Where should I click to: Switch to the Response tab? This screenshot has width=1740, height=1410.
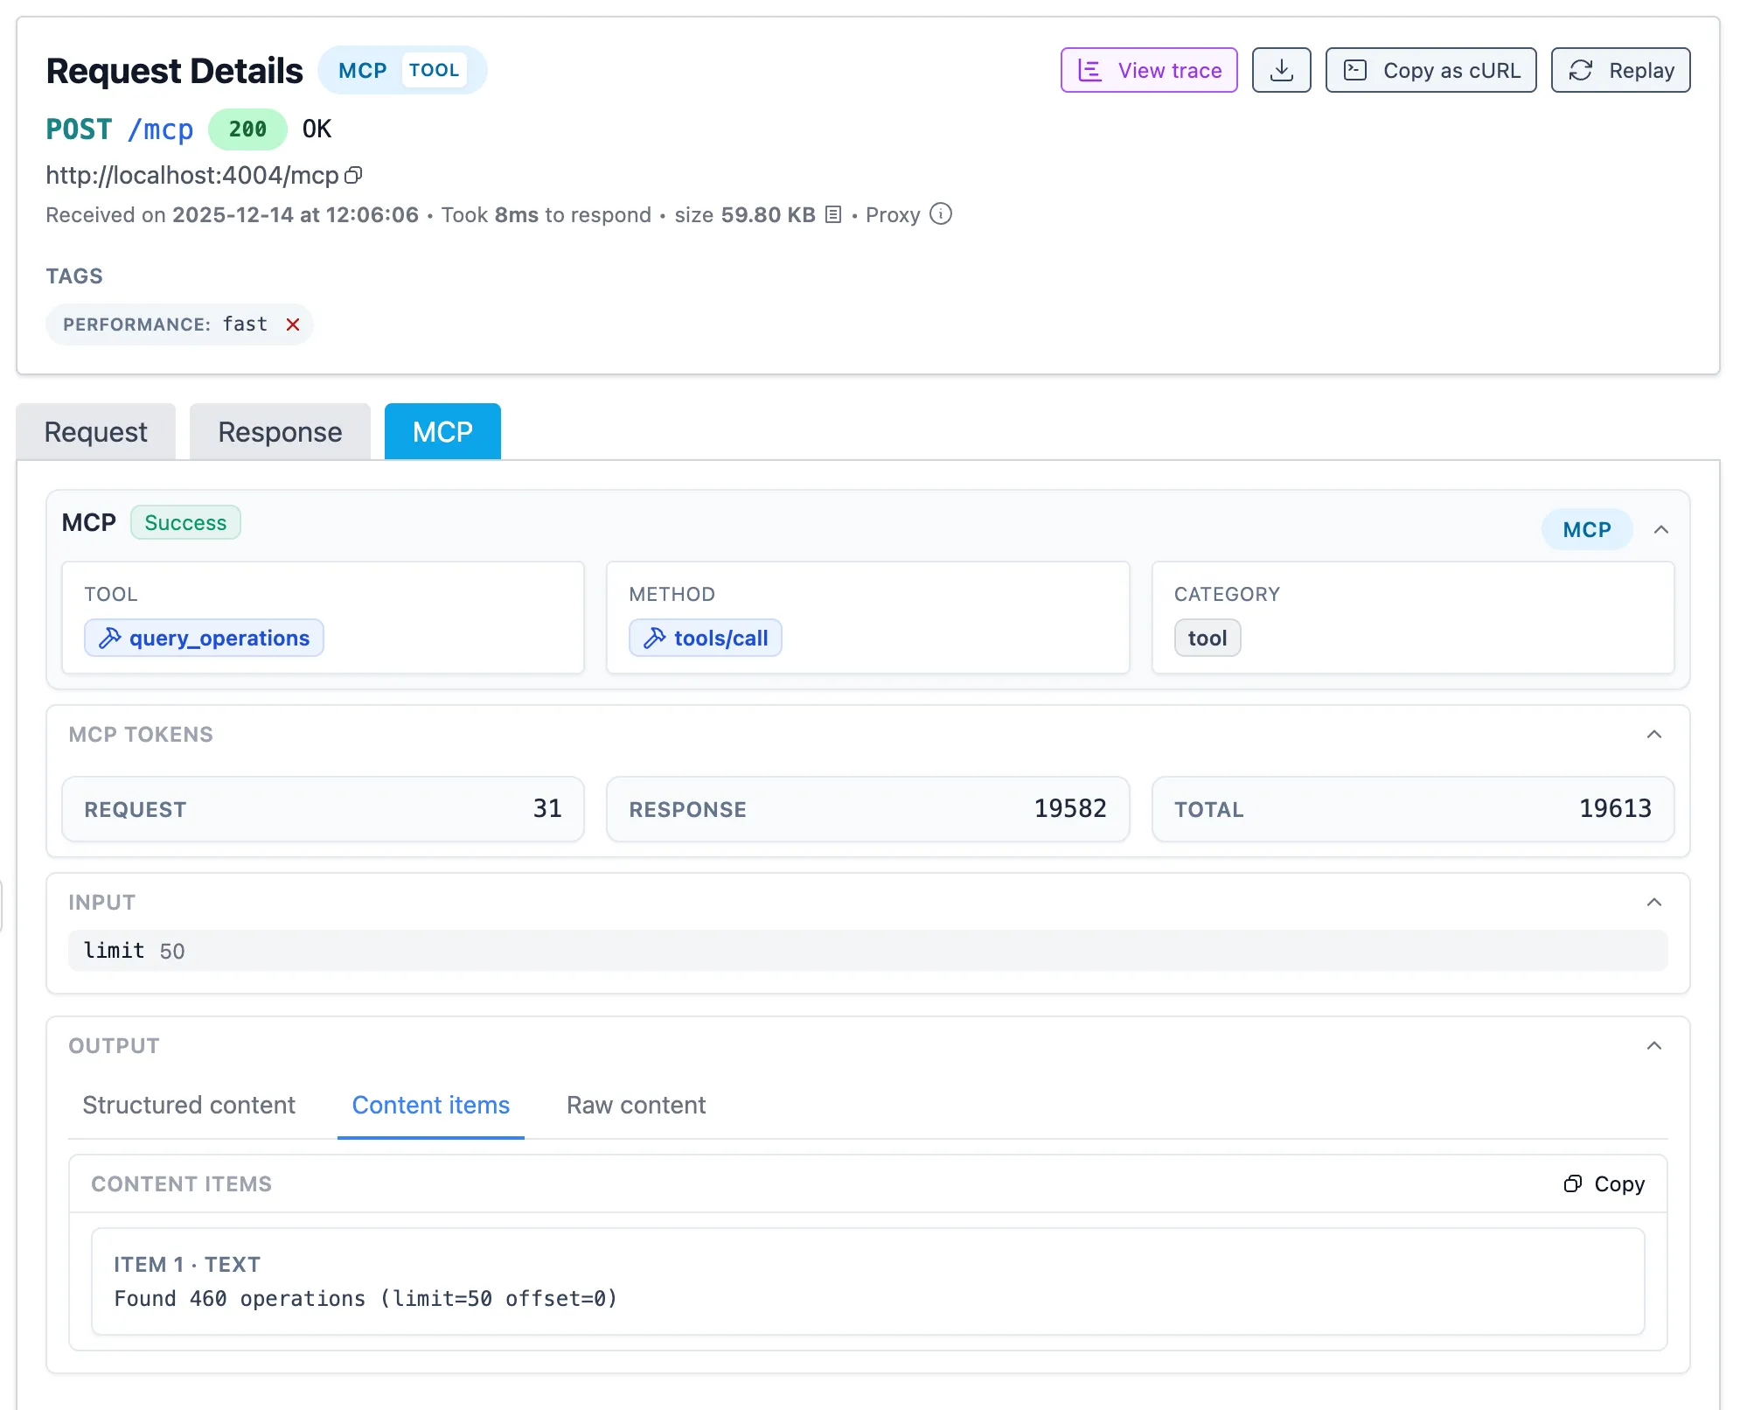280,431
